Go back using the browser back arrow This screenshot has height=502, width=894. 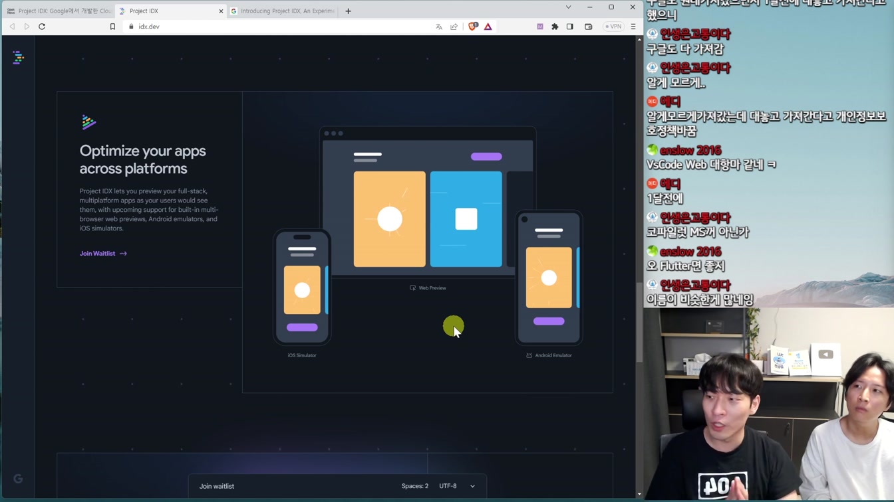12,27
